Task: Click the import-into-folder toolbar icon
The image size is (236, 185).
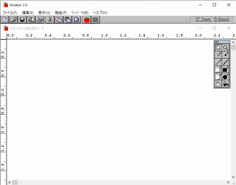Action: 31,20
